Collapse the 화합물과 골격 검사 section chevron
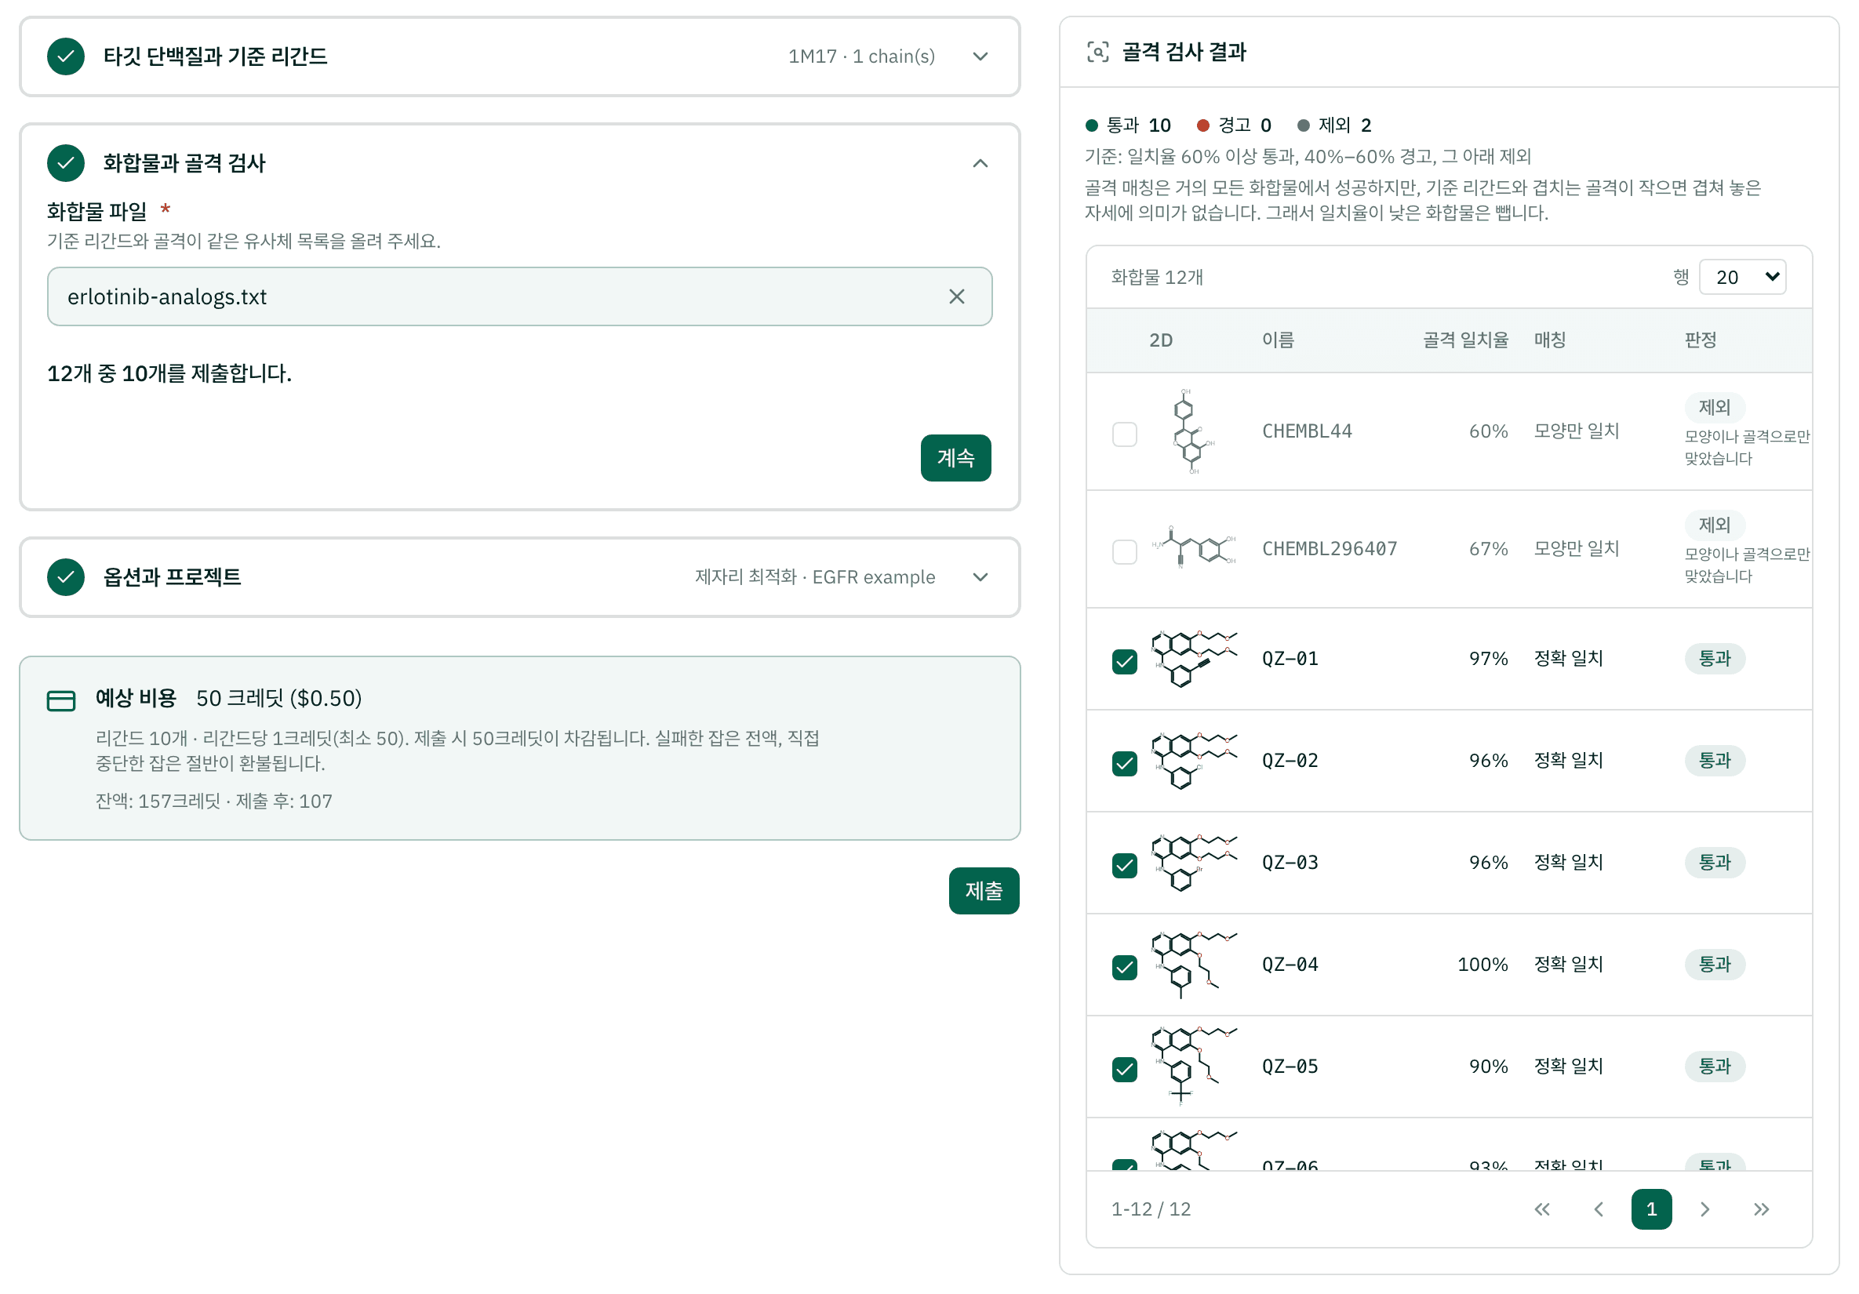The height and width of the screenshot is (1294, 1859). pyautogui.click(x=980, y=163)
